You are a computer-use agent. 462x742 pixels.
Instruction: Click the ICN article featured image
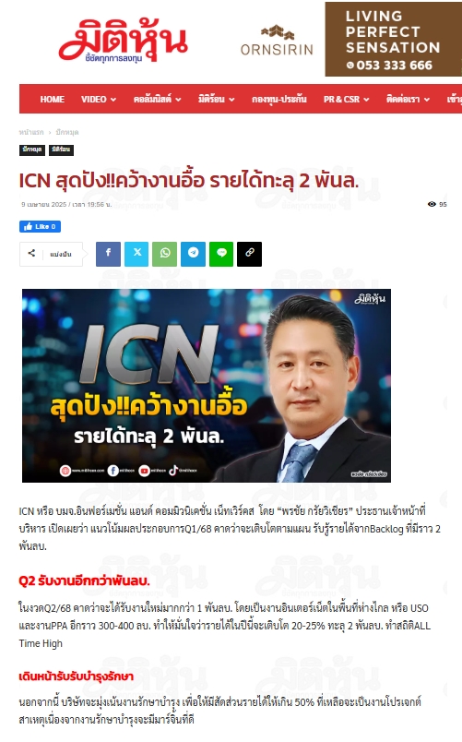[207, 386]
